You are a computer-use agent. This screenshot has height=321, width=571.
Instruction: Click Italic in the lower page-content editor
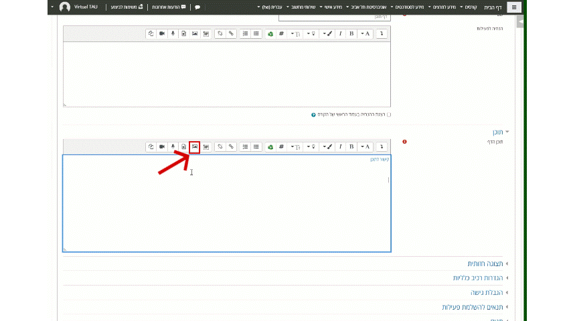[x=340, y=146]
